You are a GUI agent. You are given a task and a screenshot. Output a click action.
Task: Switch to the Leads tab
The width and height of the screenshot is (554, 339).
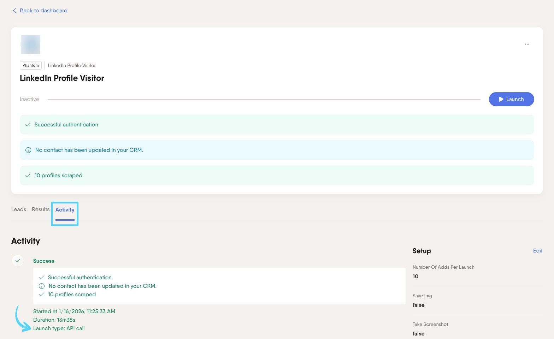[x=19, y=209]
